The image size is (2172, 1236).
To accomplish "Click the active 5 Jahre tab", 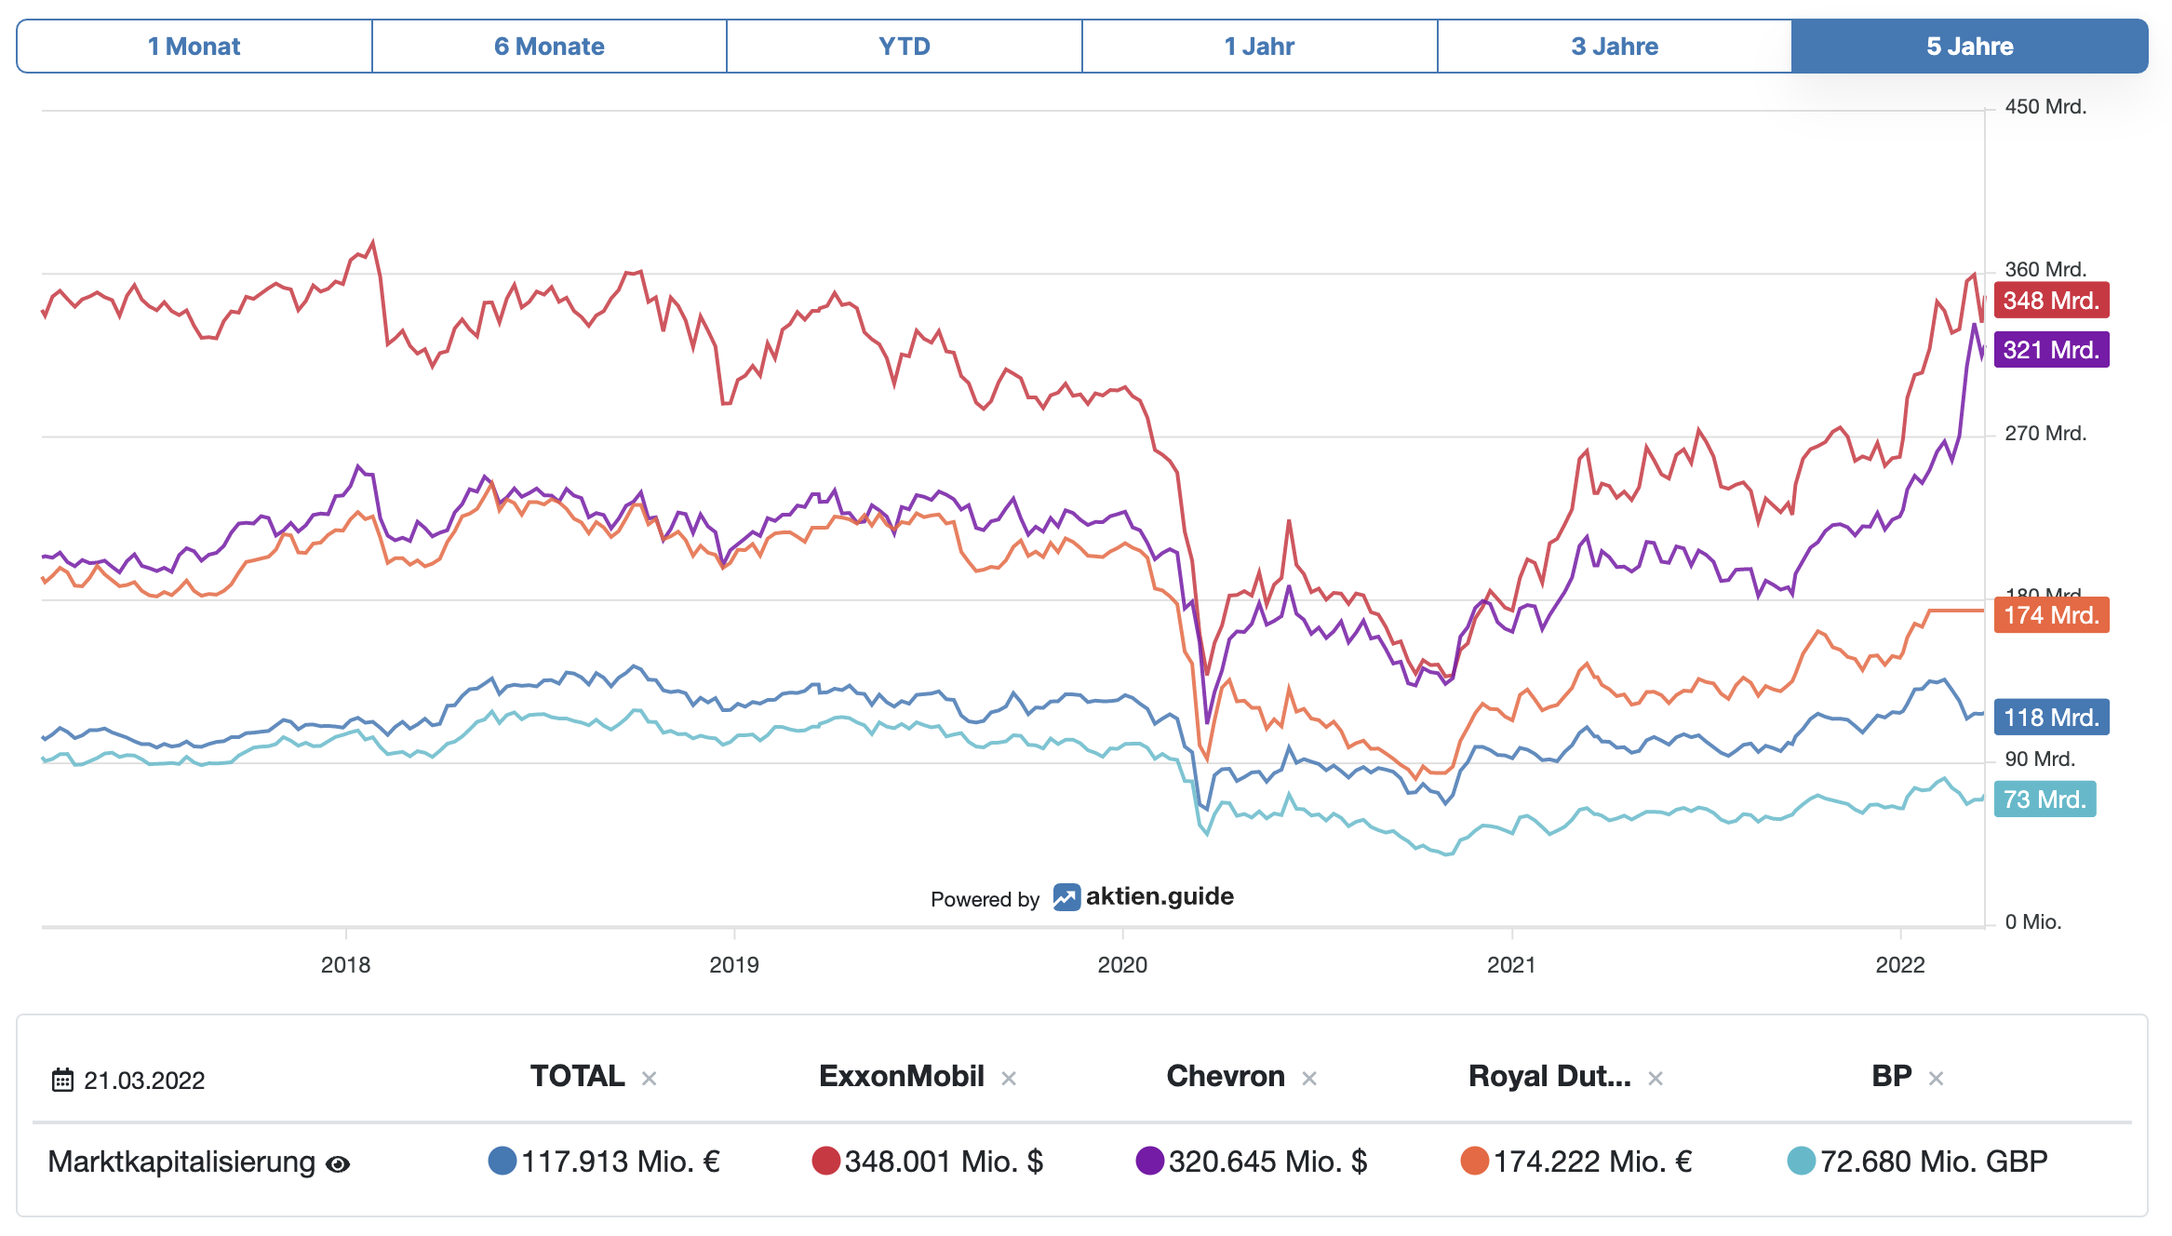I will (1970, 46).
